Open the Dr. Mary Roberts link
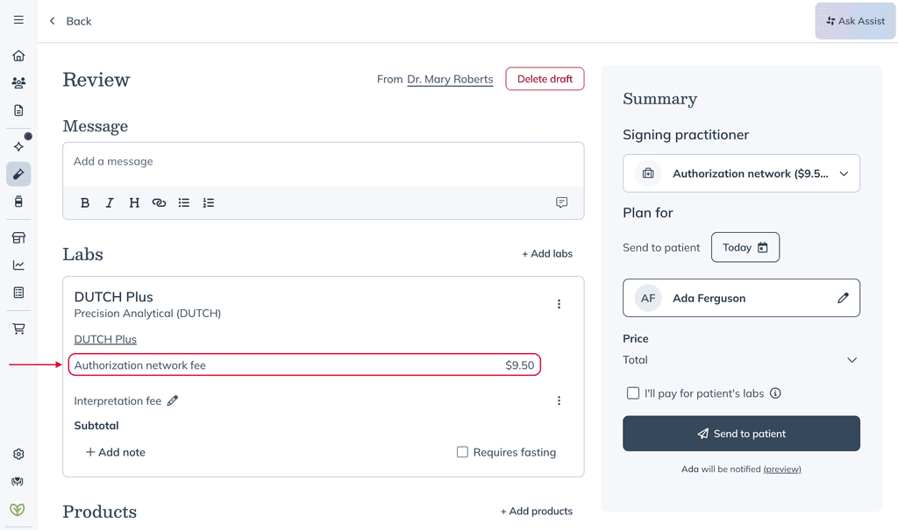The image size is (898, 530). pyautogui.click(x=450, y=80)
